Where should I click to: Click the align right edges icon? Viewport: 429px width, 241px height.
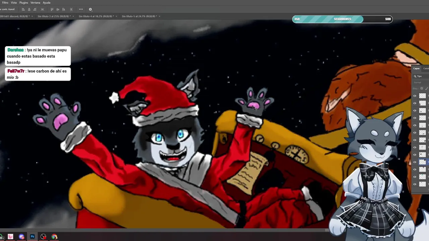pos(35,9)
